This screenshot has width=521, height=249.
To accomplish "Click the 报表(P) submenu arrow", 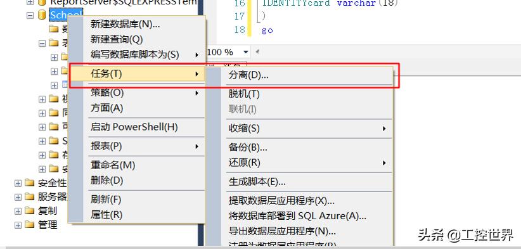I will click(197, 146).
